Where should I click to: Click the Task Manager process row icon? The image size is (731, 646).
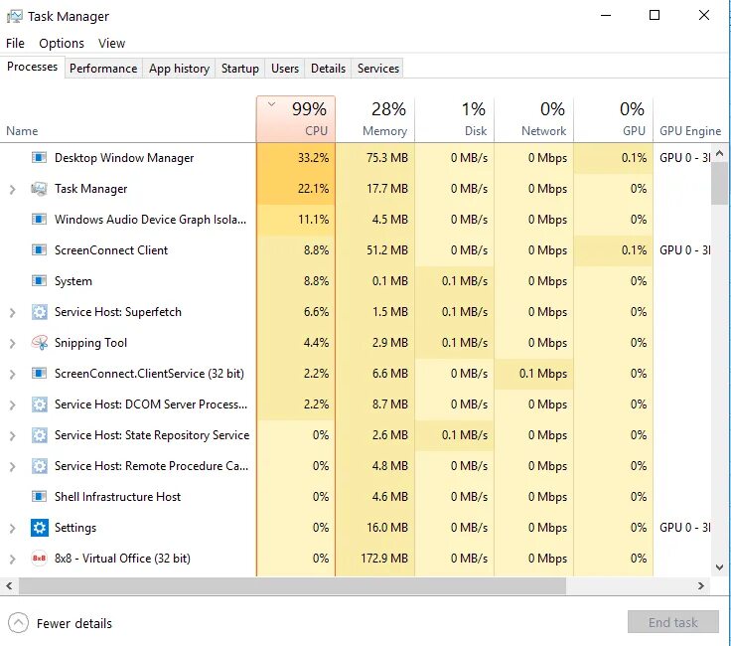[x=39, y=189]
